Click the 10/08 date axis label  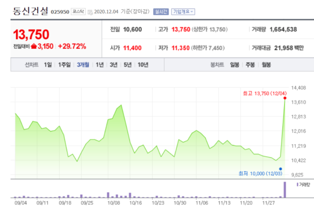click(114, 203)
